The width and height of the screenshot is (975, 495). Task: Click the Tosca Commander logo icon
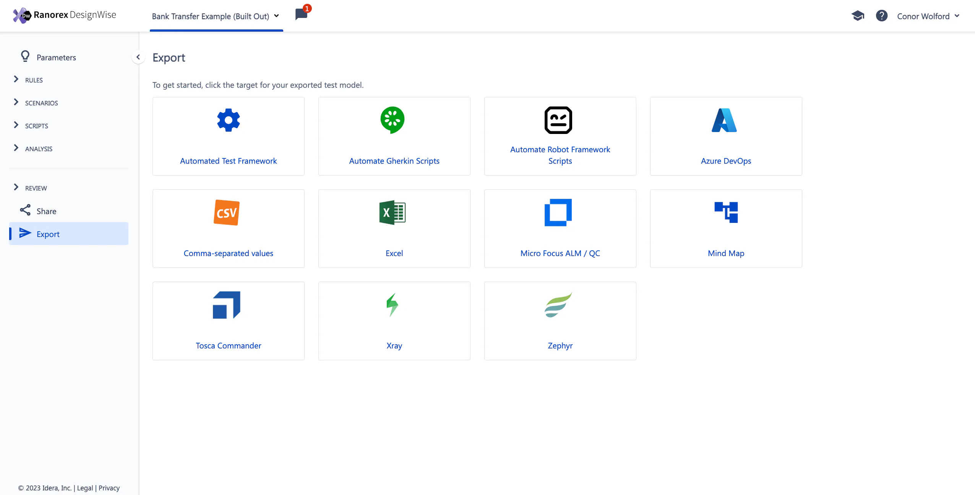(x=227, y=305)
